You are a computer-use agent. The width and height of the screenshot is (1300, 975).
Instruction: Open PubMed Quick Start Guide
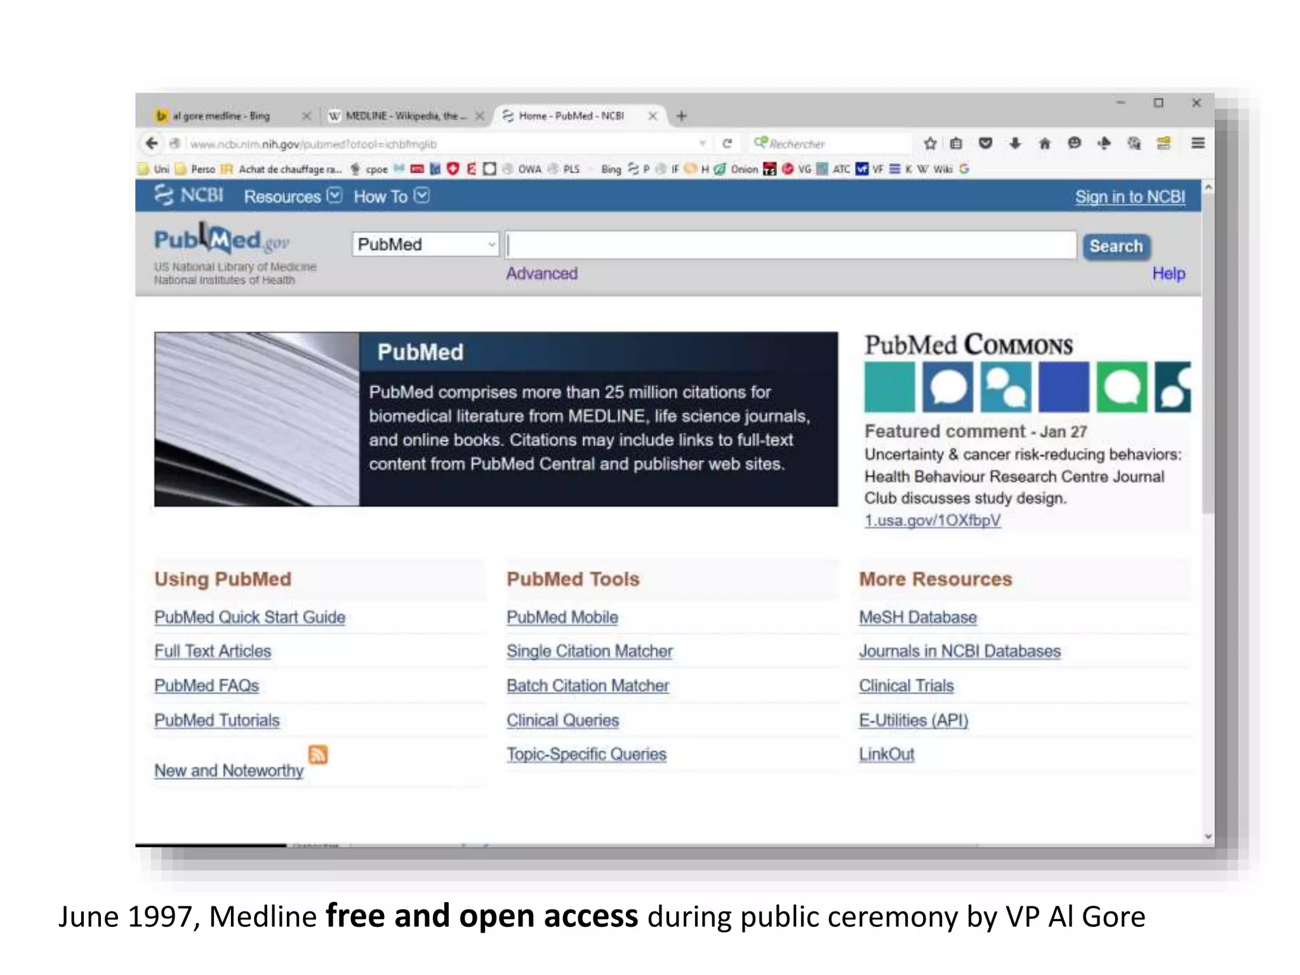click(250, 617)
